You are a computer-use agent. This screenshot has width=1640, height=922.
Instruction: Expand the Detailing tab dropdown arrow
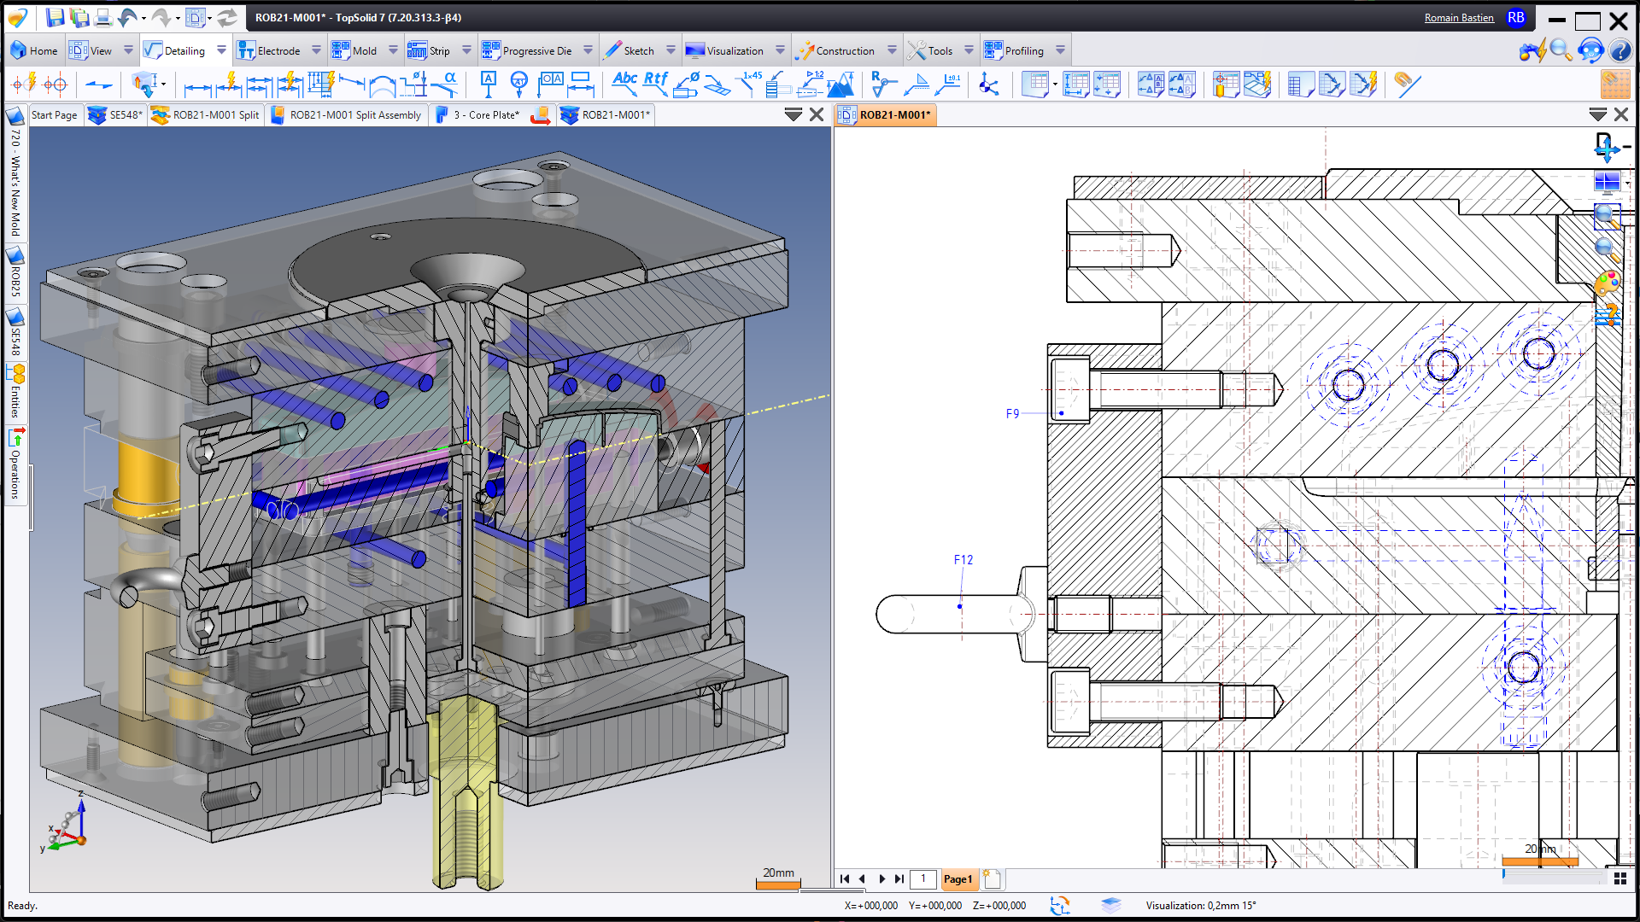point(221,50)
